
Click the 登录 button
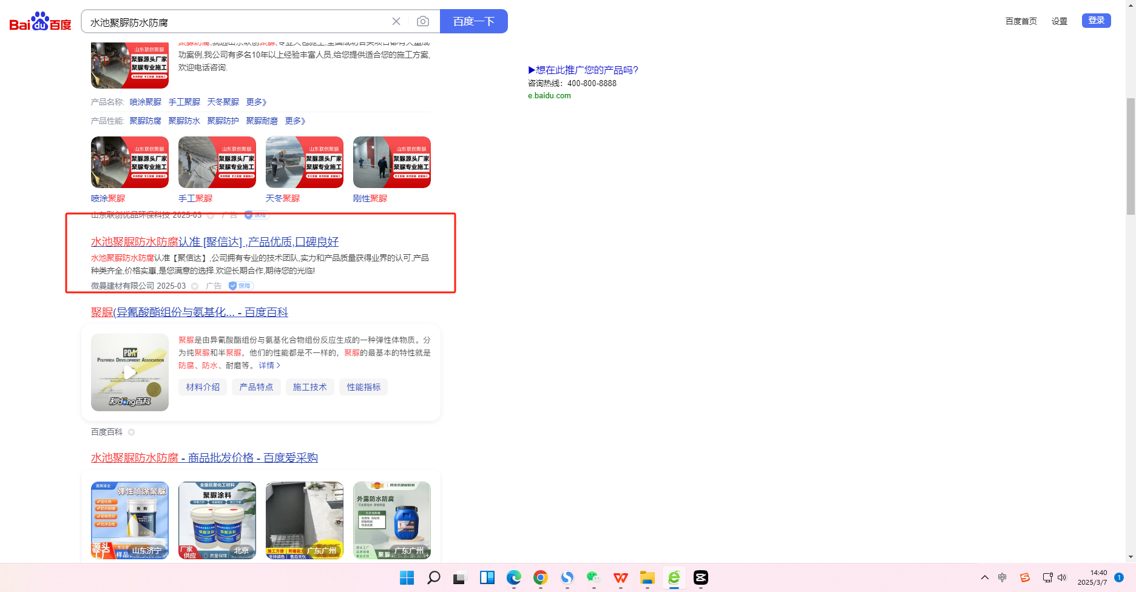[1097, 21]
